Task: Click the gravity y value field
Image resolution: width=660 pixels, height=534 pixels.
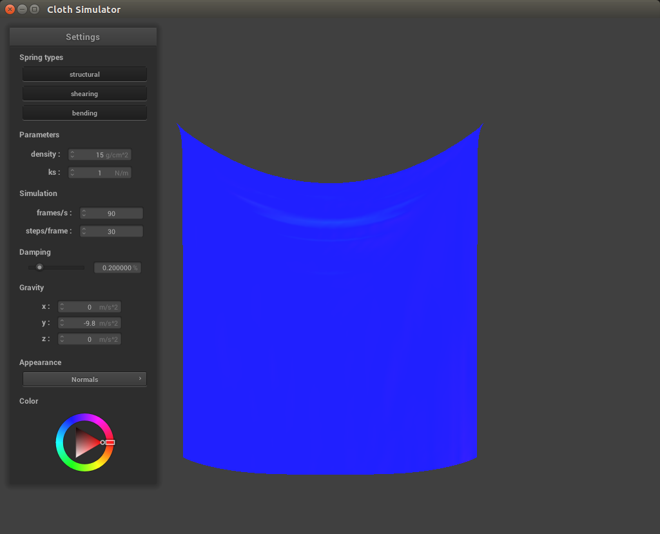Action: point(89,323)
